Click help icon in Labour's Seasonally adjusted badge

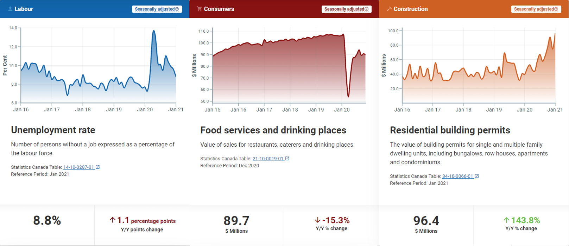point(177,9)
